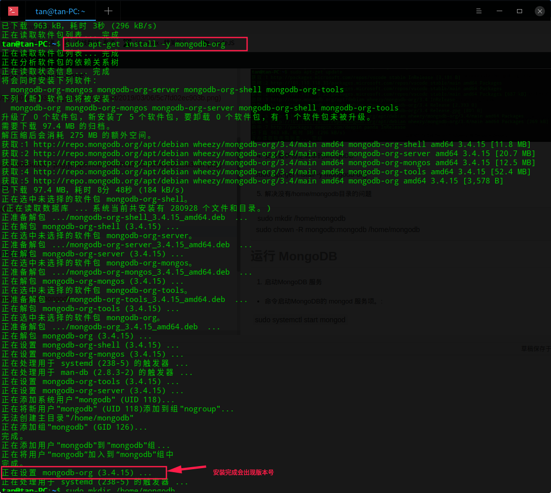
Task: Select the tan@tan-PC: ~ tab
Action: pyautogui.click(x=60, y=12)
